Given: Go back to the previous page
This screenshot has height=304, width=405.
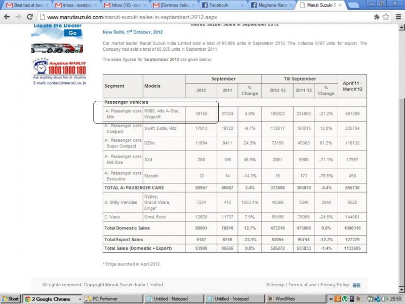Looking at the screenshot, I should pos(7,17).
